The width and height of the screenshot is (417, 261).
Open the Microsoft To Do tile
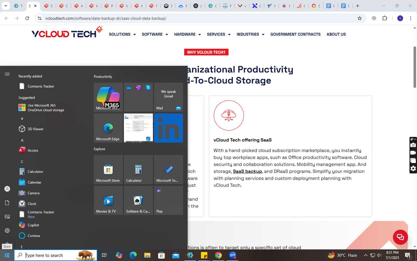tap(169, 169)
